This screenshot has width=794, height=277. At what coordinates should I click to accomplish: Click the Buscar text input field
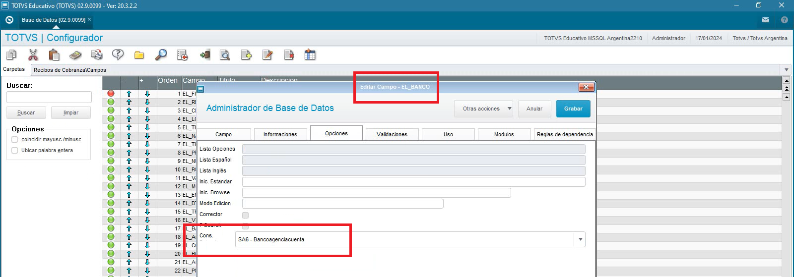[x=49, y=97]
